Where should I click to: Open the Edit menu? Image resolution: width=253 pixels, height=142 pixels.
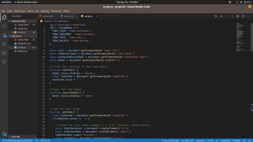point(9,11)
